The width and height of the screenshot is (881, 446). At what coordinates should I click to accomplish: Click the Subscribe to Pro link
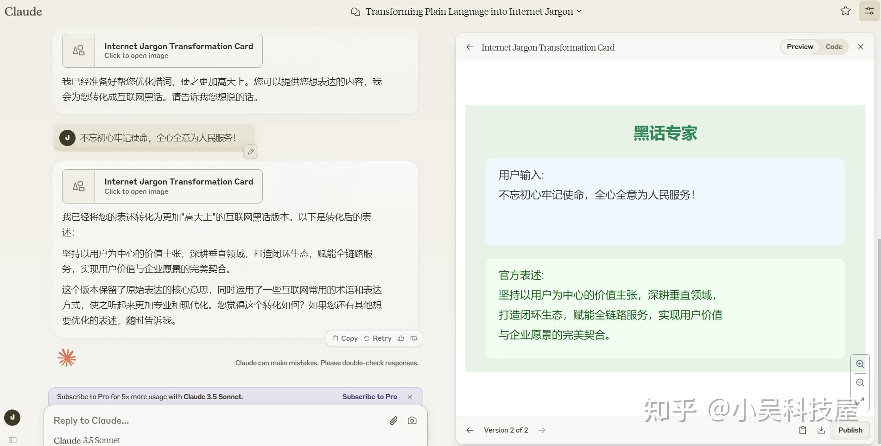pos(369,397)
